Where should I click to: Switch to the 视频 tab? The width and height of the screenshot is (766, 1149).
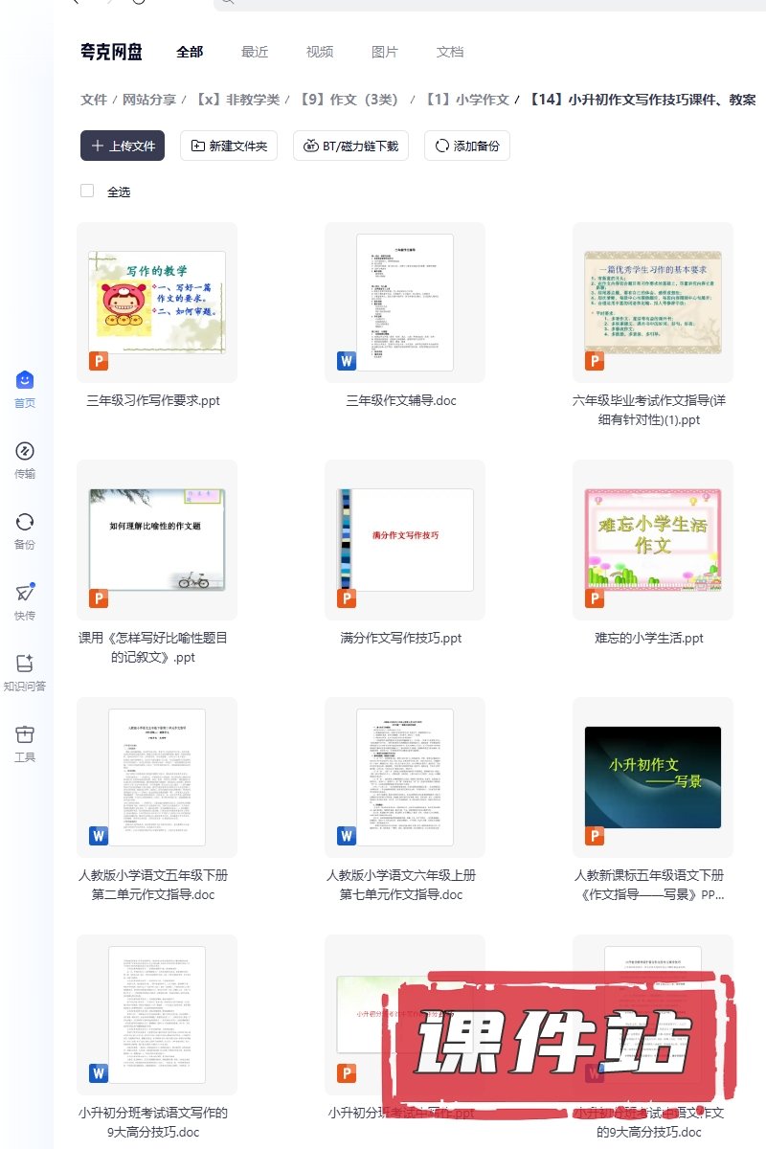[320, 52]
